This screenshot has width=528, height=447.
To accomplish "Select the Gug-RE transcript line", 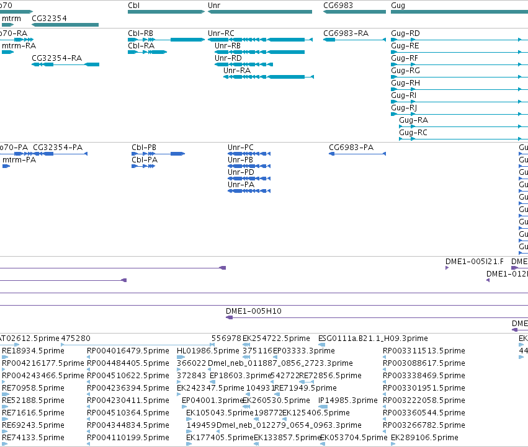I will click(459, 52).
